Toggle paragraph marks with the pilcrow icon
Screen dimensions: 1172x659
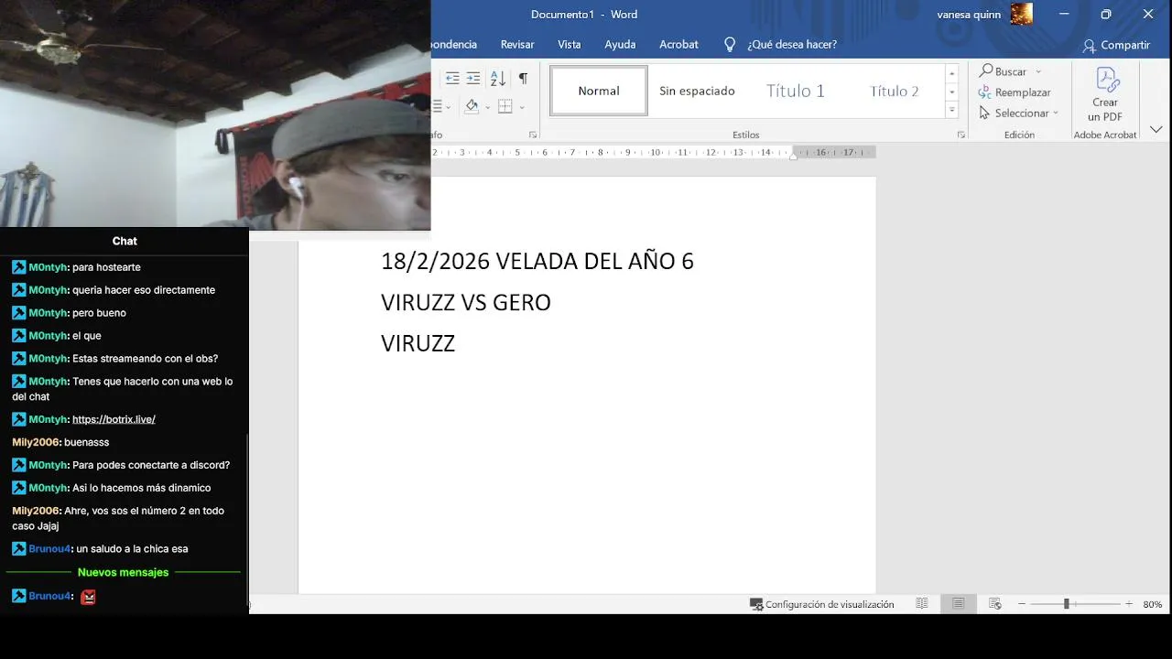pos(523,79)
